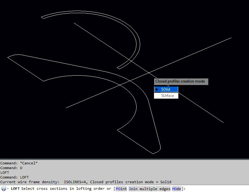The width and height of the screenshot is (249, 192).
Task: Choose SUrface from the mode popup
Action: [x=166, y=96]
